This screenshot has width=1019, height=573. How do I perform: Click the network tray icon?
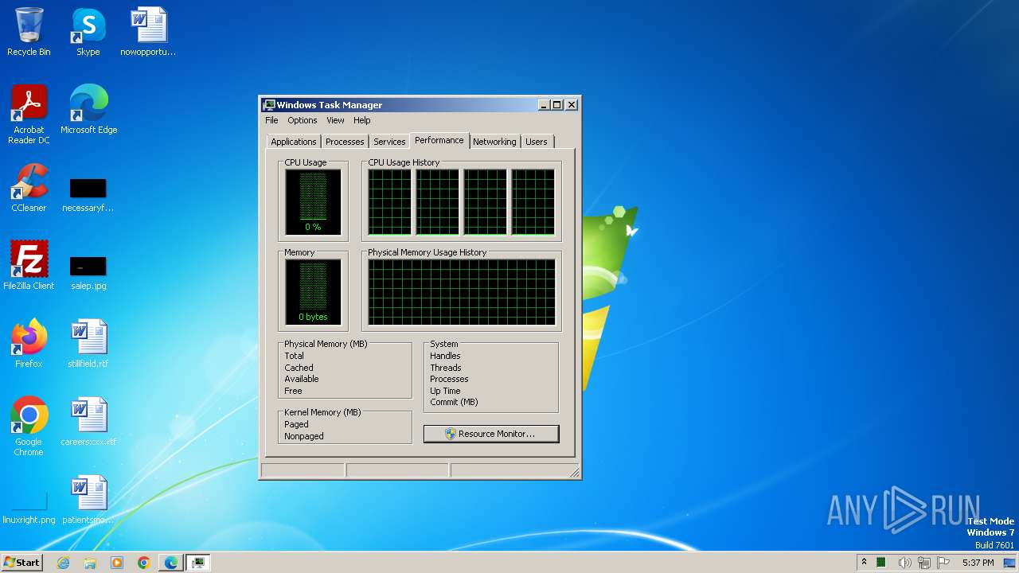(924, 563)
